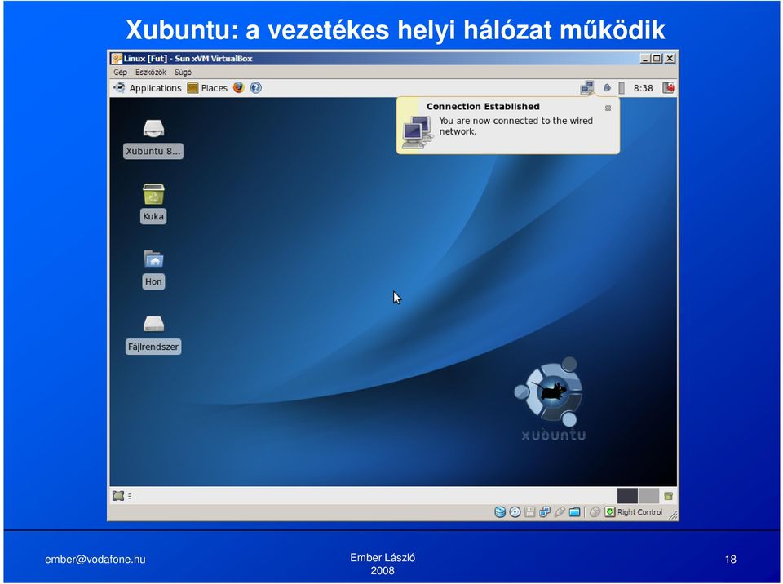Click the trash applet in bottom panel
This screenshot has width=783, height=584.
coord(668,496)
